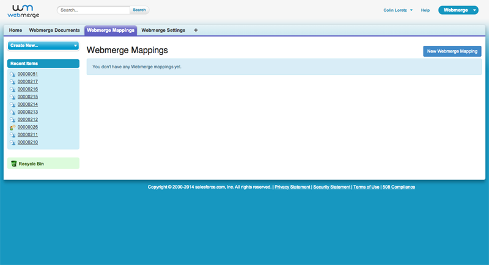The height and width of the screenshot is (265, 489).
Task: Click the Search button
Action: point(139,10)
